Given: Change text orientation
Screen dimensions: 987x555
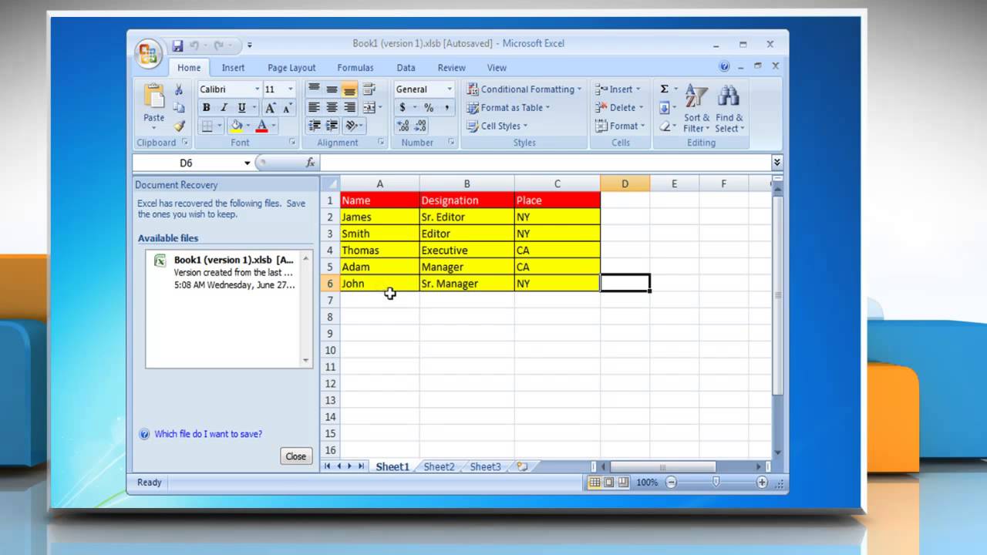Looking at the screenshot, I should pos(352,126).
